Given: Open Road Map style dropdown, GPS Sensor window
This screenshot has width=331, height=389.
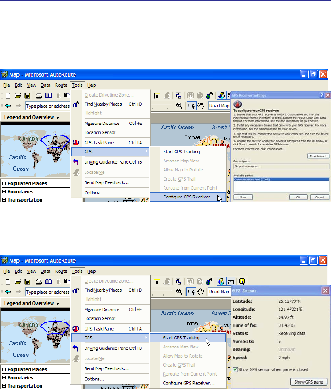Looking at the screenshot, I should [x=219, y=292].
